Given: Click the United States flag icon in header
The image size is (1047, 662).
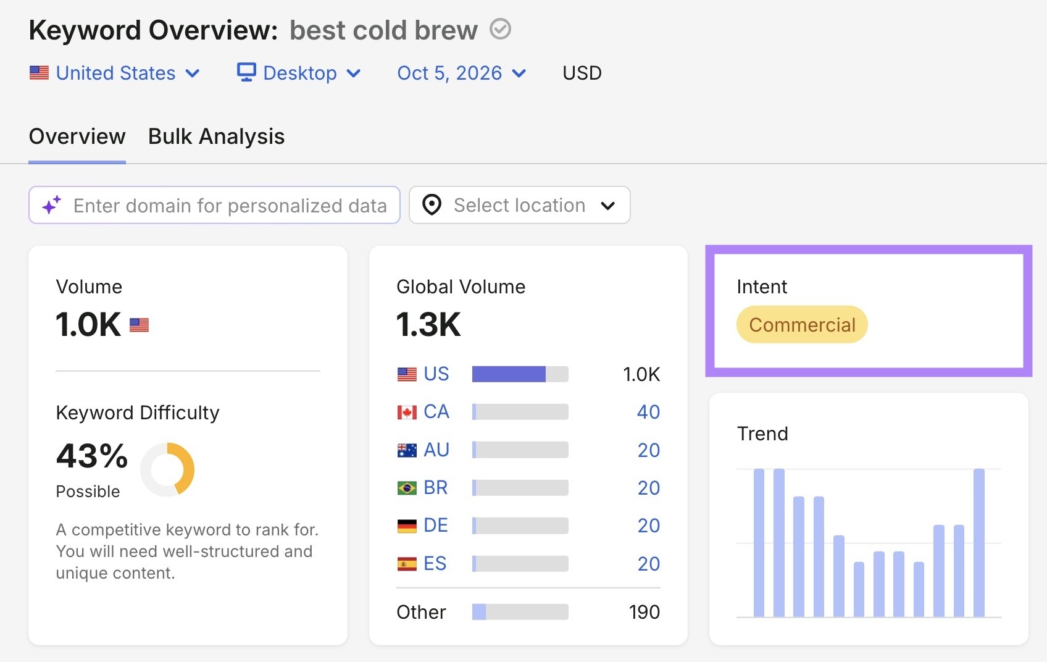Looking at the screenshot, I should coord(39,73).
